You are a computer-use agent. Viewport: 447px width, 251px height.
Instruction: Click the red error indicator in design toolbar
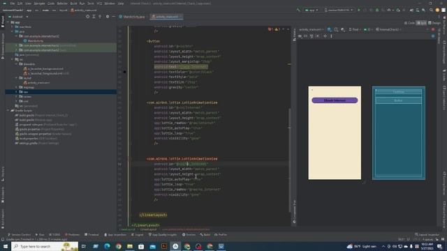point(433,29)
